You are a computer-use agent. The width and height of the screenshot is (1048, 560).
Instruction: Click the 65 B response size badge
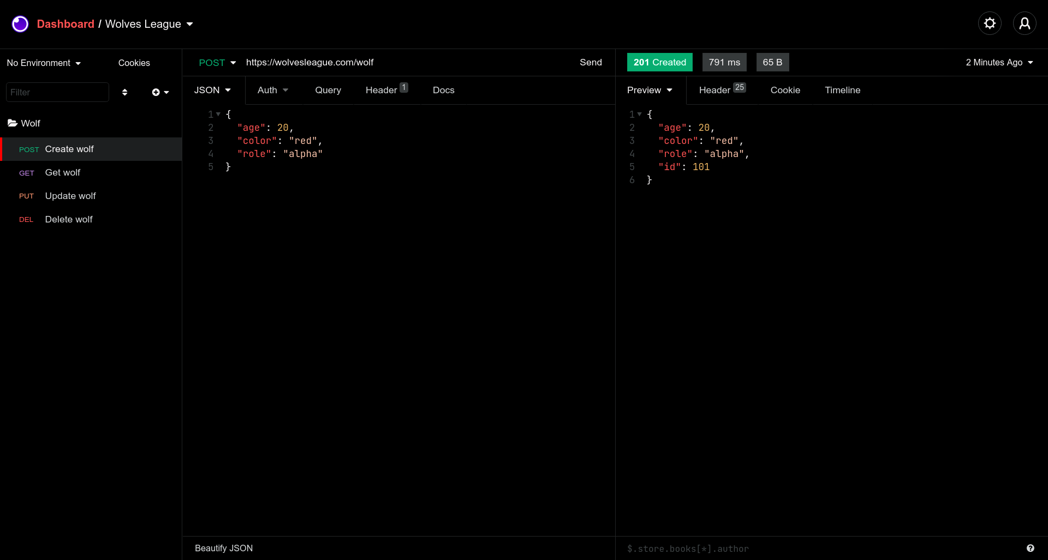click(772, 62)
